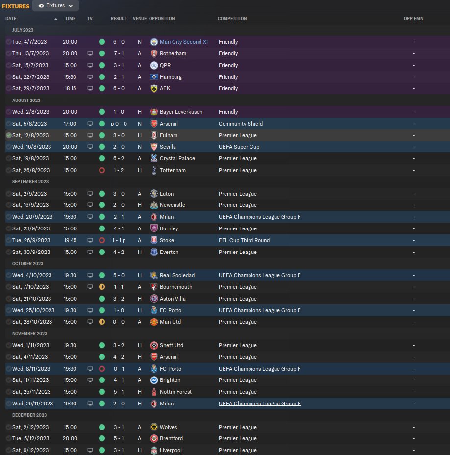
Task: Sort fixtures by the DATE column header
Action: [11, 18]
